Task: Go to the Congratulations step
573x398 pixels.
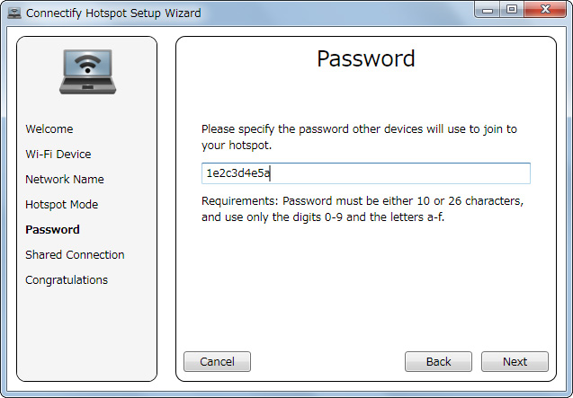Action: click(x=67, y=280)
